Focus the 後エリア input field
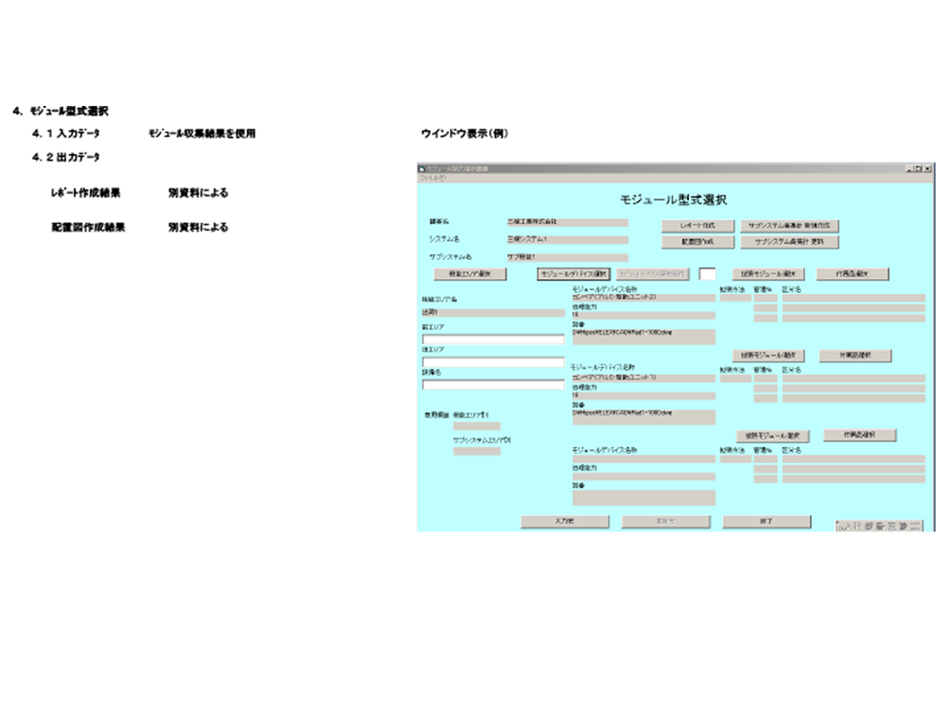Image resolution: width=945 pixels, height=709 pixels. [492, 362]
